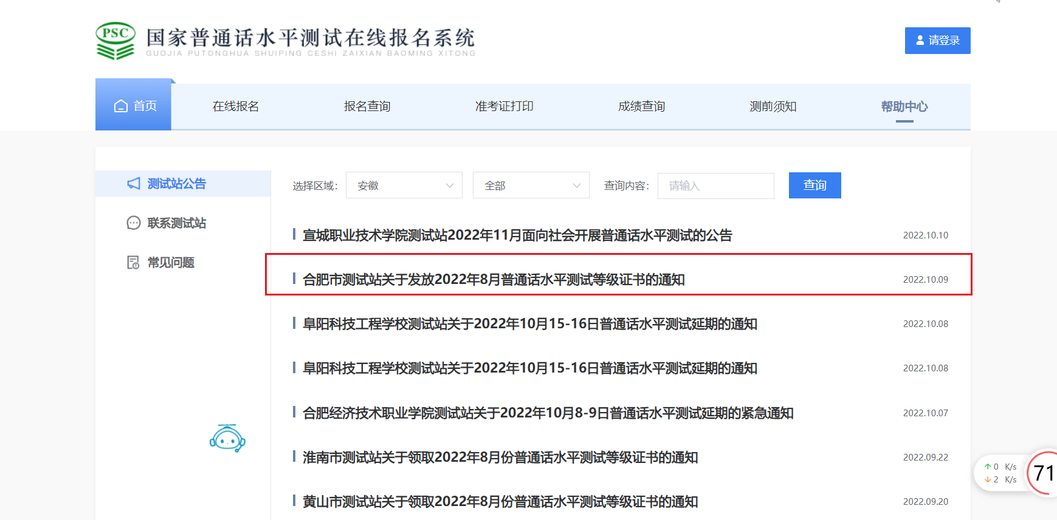Go to 成绩查询 in navigation
The width and height of the screenshot is (1057, 520).
[x=641, y=107]
